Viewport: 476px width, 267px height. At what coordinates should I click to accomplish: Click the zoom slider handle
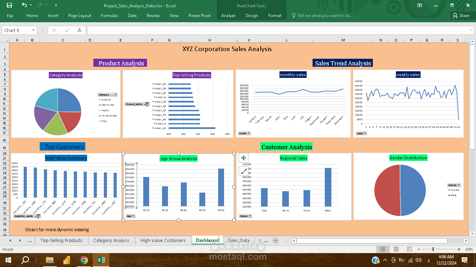pyautogui.click(x=433, y=249)
